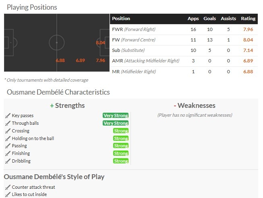The image size is (263, 198).
Task: Click the icon beside Likes to cut inside
Action: tap(7, 195)
